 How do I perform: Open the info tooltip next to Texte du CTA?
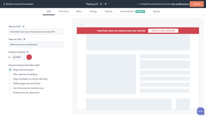coord(24,39)
